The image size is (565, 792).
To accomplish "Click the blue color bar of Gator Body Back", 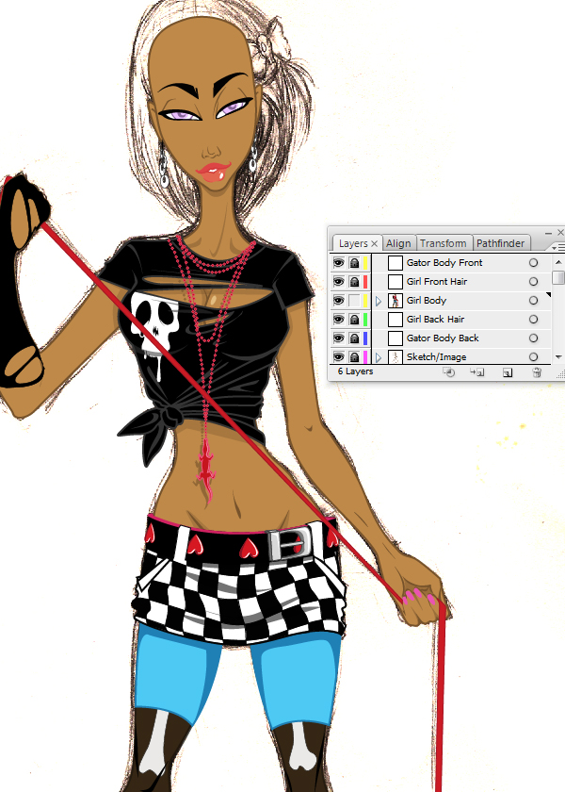I will click(x=365, y=338).
